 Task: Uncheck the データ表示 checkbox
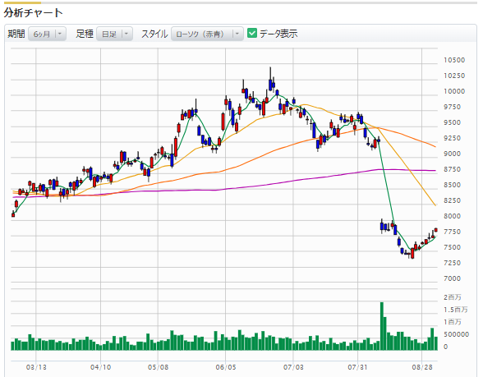click(252, 33)
